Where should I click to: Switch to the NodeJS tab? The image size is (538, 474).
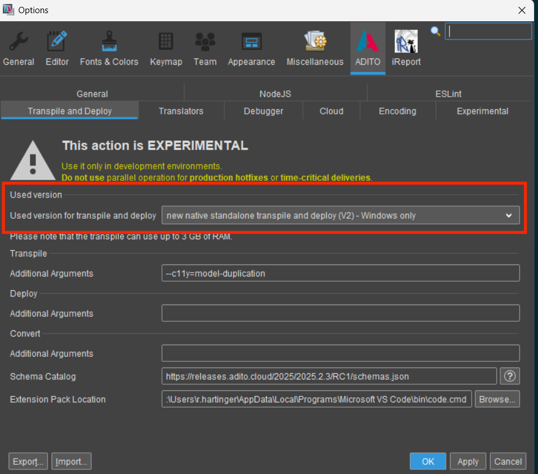point(275,94)
